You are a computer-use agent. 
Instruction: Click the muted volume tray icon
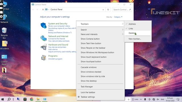click(x=158, y=99)
